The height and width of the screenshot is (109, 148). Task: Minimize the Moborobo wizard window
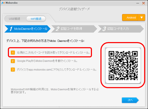(x=138, y=3)
